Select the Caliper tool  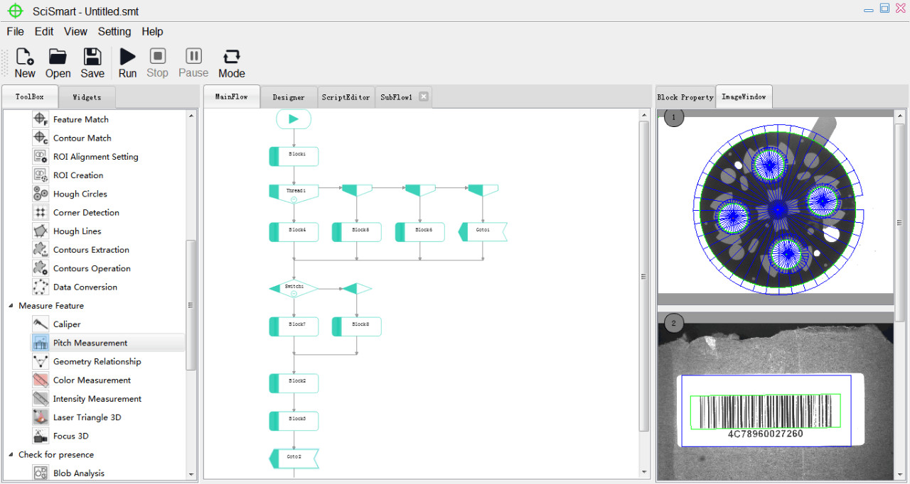pos(67,324)
